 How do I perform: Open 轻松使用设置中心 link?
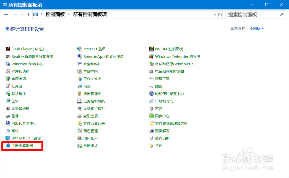pos(169,93)
